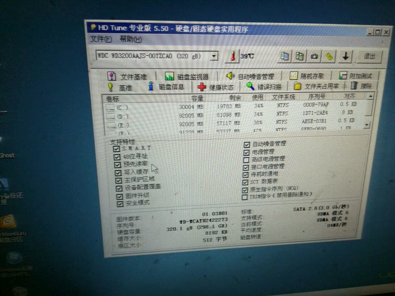Open the 磁盘监视器 (Disk Monitor) tab
The width and height of the screenshot is (395, 296).
[x=187, y=76]
